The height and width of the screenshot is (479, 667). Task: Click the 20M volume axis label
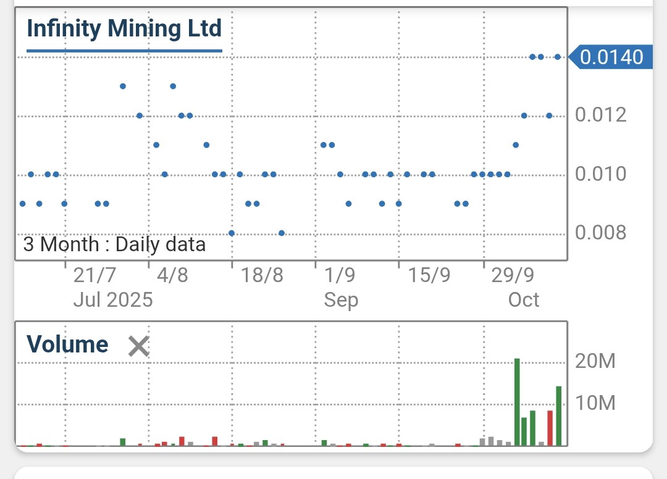pyautogui.click(x=595, y=361)
